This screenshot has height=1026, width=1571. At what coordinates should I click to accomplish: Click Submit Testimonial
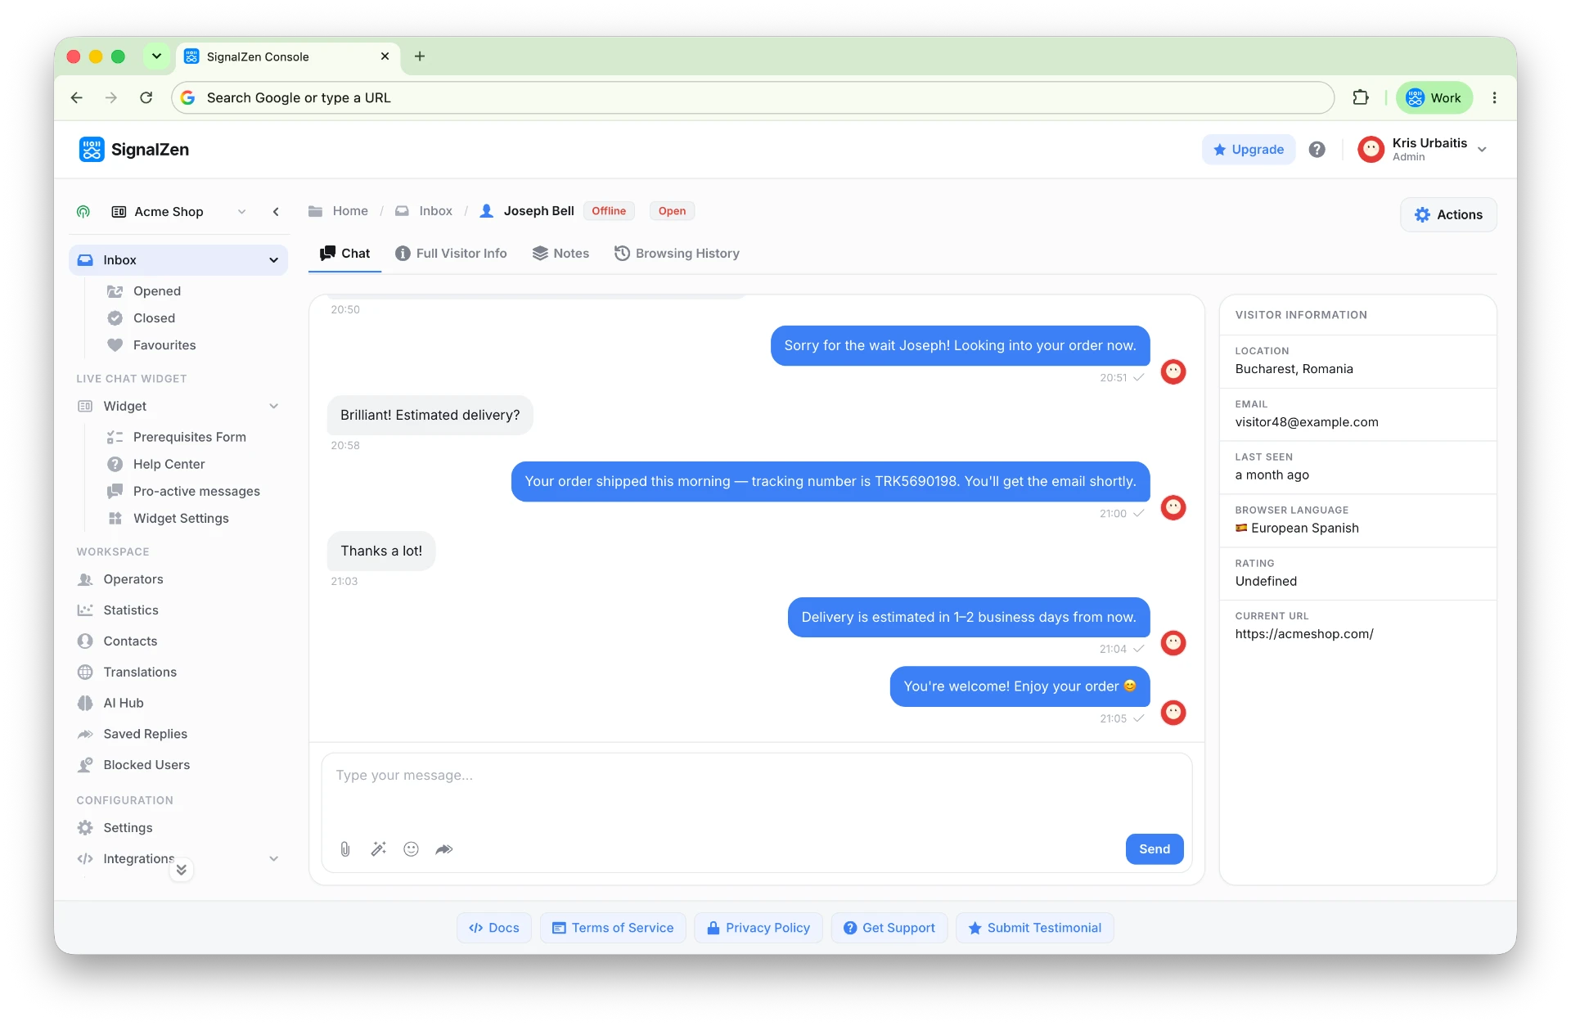[1035, 928]
